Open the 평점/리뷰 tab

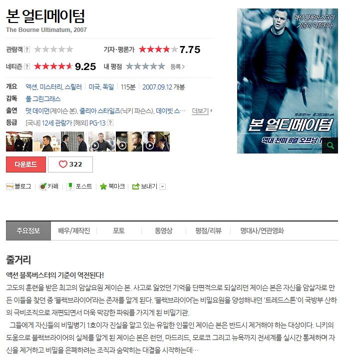pos(208,231)
